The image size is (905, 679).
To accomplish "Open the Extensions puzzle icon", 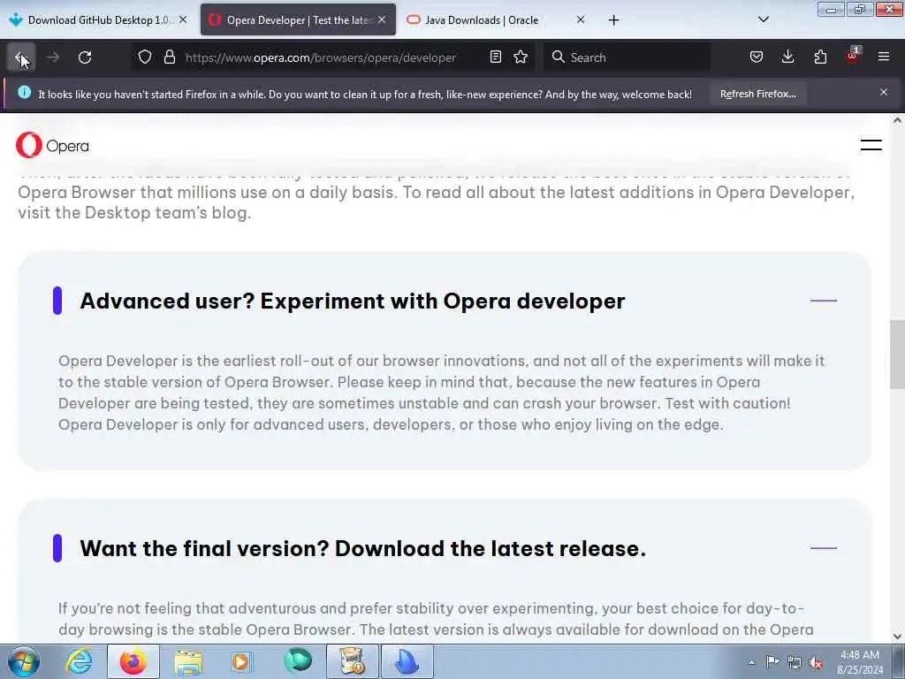I will (820, 57).
